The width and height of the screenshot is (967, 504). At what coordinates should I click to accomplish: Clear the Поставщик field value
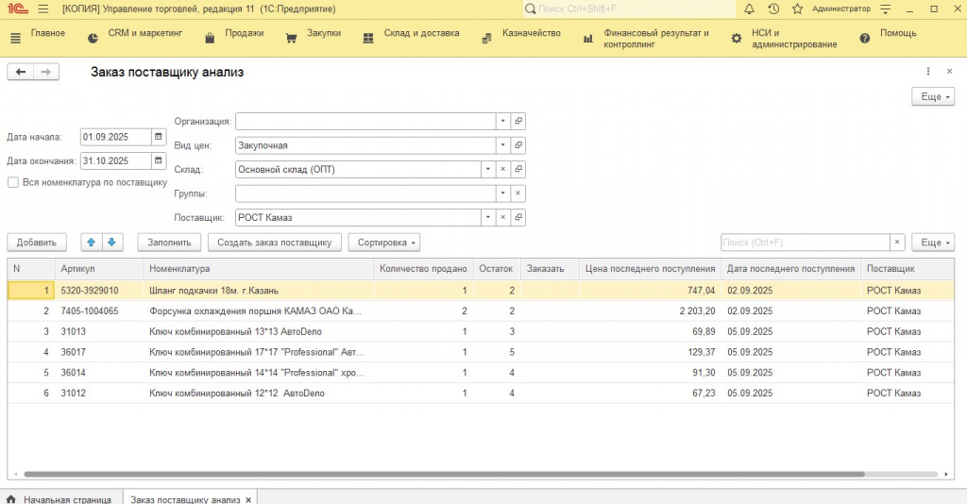tap(503, 217)
